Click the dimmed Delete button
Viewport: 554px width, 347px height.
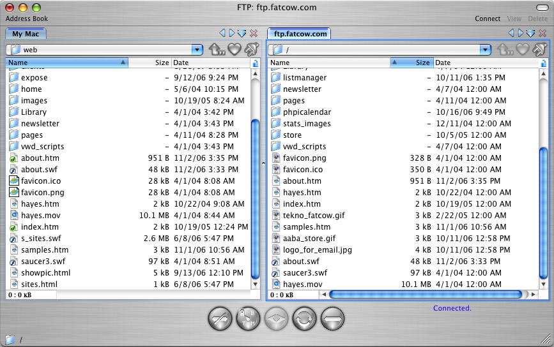[538, 18]
